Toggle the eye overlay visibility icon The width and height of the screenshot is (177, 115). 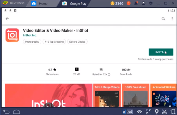[139, 112]
